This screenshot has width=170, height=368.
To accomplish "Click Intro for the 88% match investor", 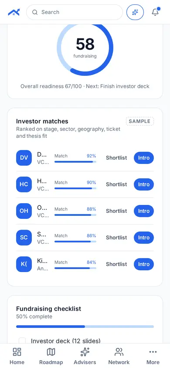I will pos(144,211).
